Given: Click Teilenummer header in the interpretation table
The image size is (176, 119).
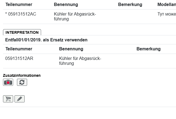Looking at the screenshot, I should [19, 49].
